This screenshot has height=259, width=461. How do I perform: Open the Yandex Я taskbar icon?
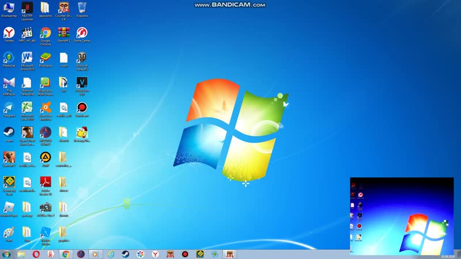pyautogui.click(x=51, y=254)
